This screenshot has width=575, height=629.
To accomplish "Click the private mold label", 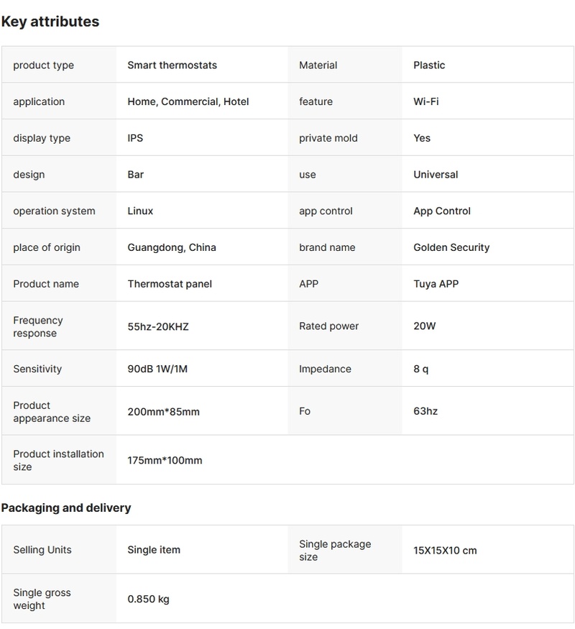I will coord(328,138).
